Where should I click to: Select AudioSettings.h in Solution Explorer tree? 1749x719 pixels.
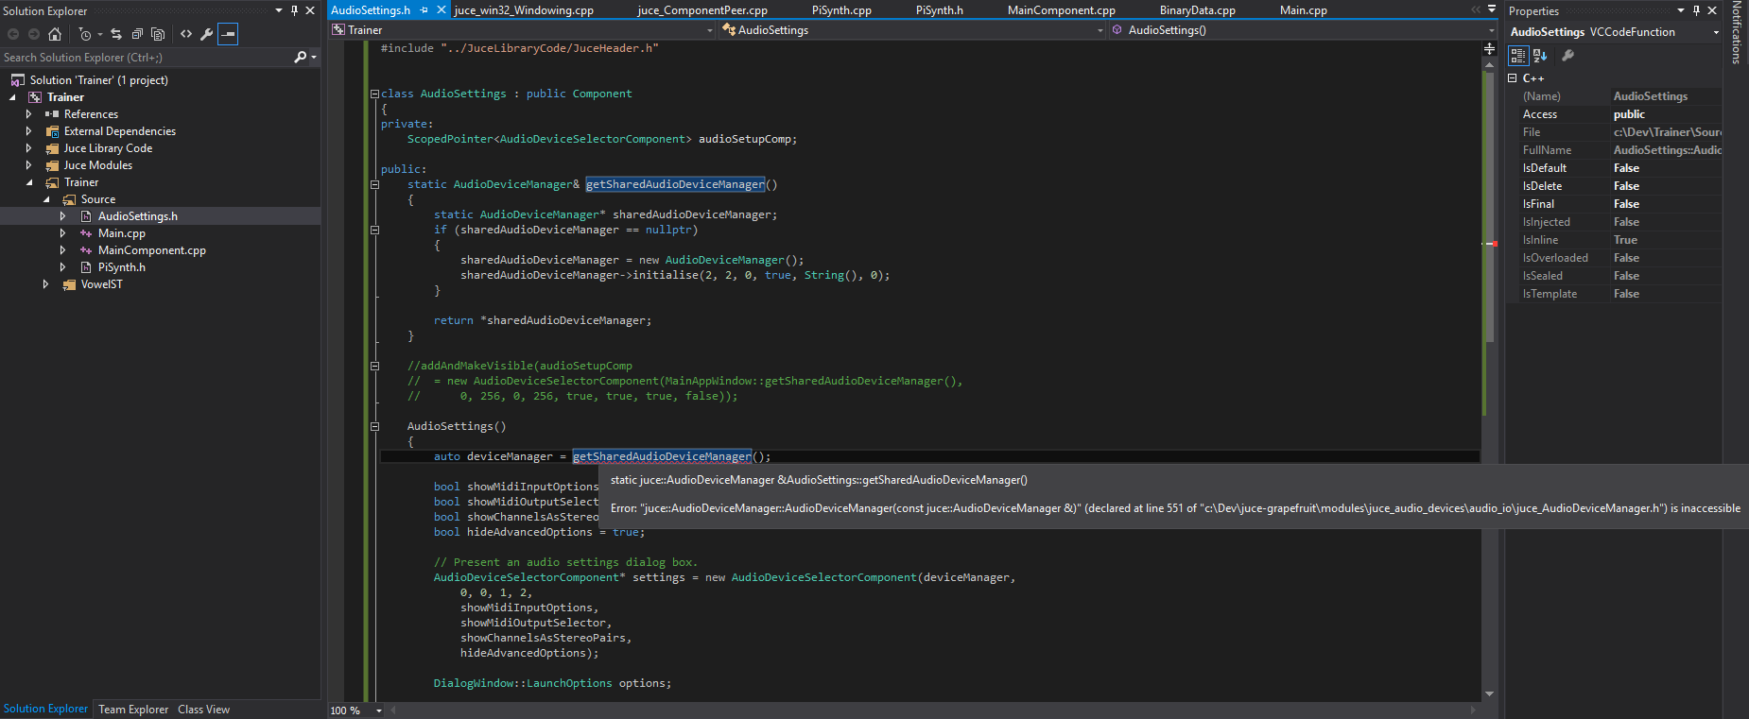pyautogui.click(x=137, y=216)
